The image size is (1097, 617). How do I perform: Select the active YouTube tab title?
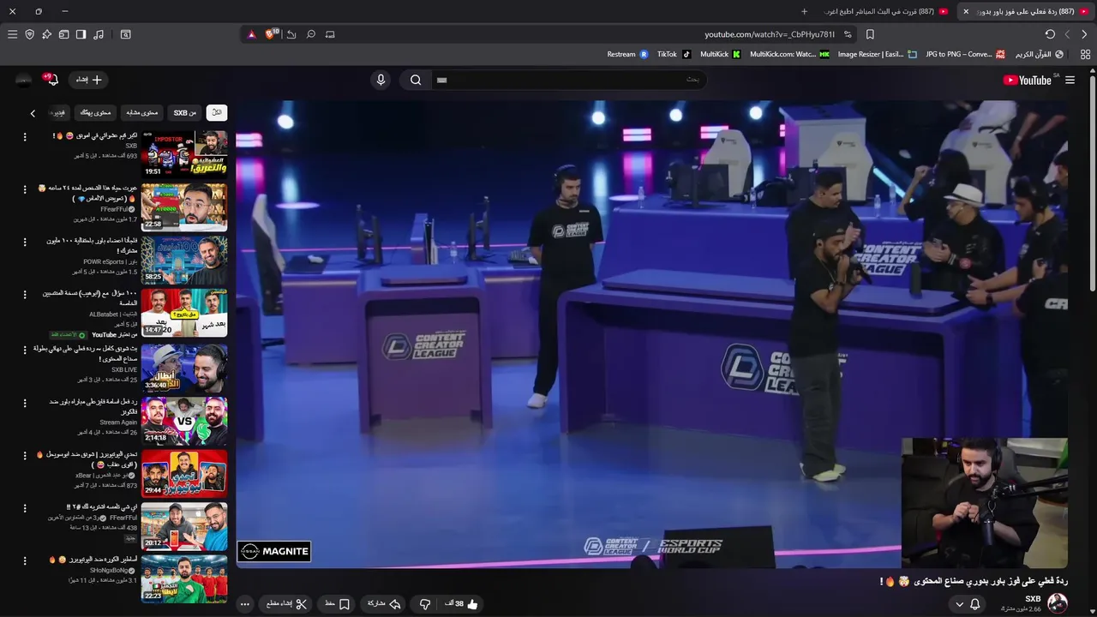pos(1026,11)
